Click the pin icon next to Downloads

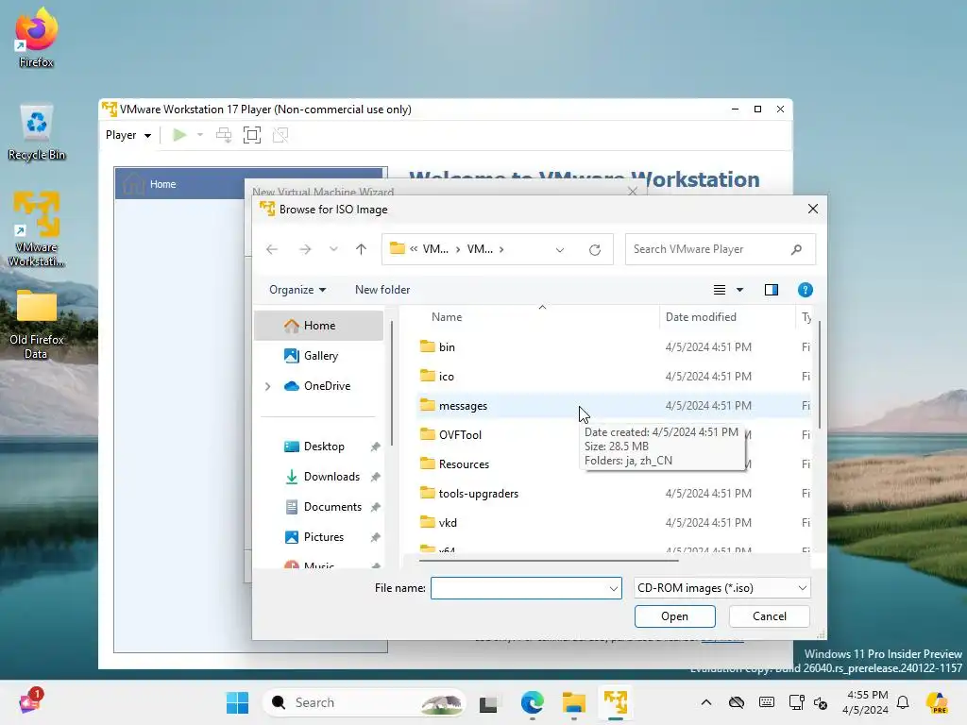[375, 477]
